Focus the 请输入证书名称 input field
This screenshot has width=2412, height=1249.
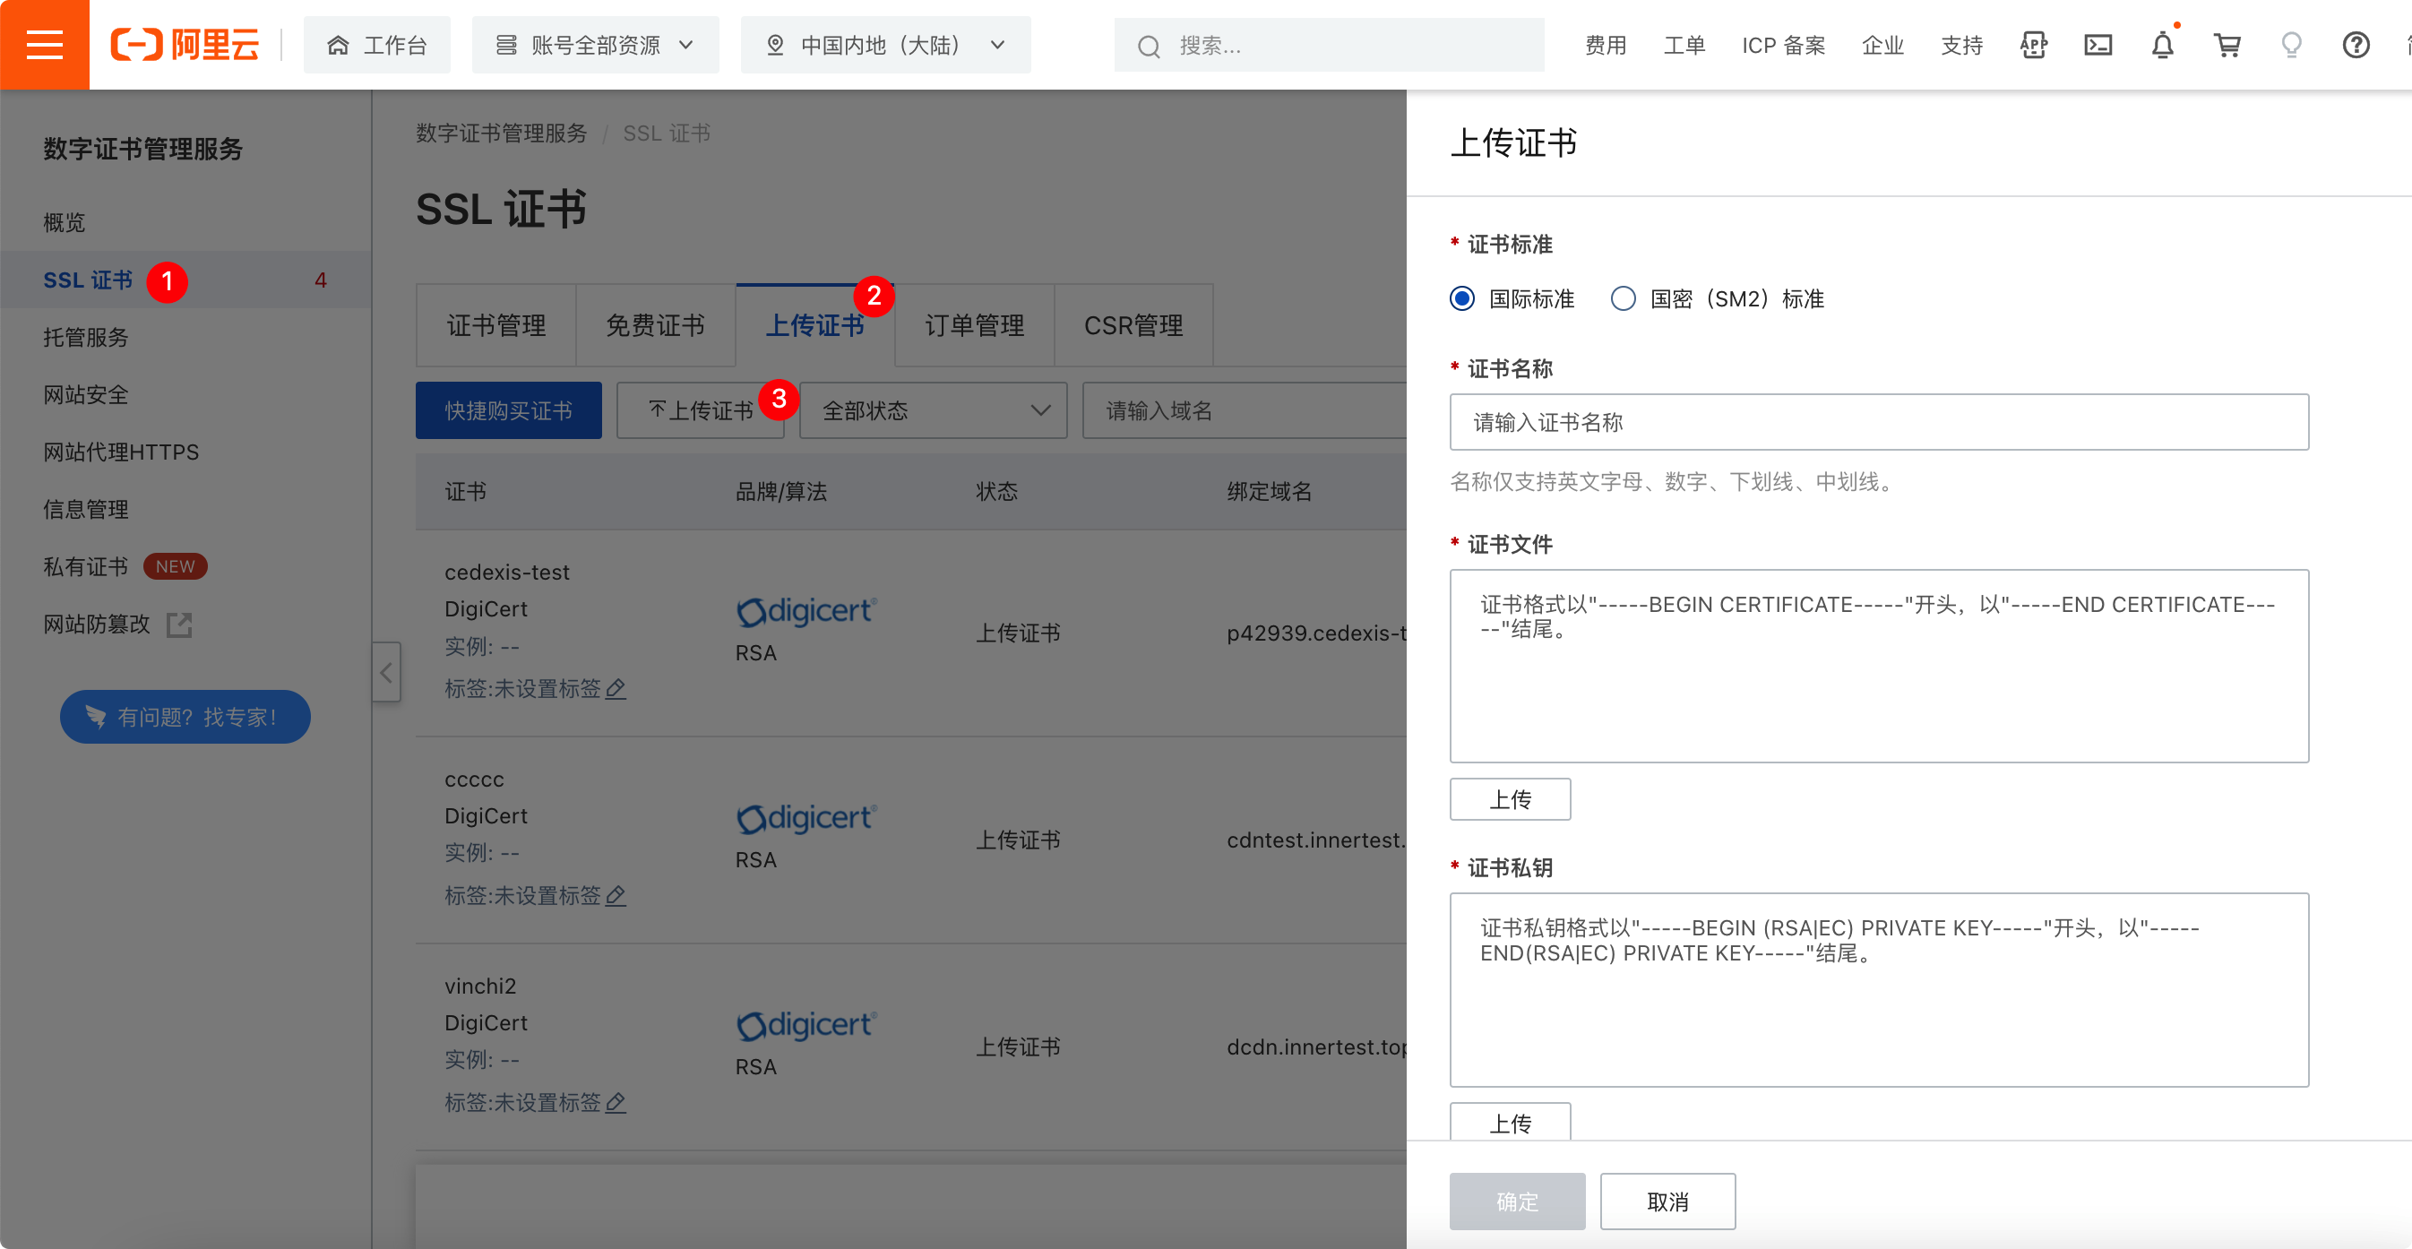point(1879,422)
